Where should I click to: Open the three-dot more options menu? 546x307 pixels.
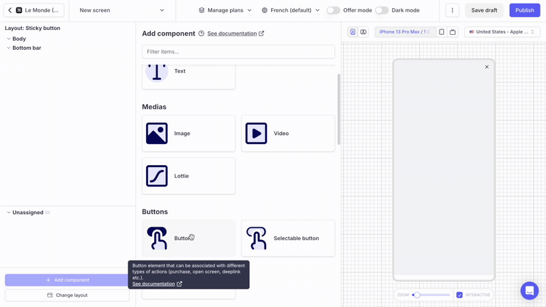coord(452,10)
